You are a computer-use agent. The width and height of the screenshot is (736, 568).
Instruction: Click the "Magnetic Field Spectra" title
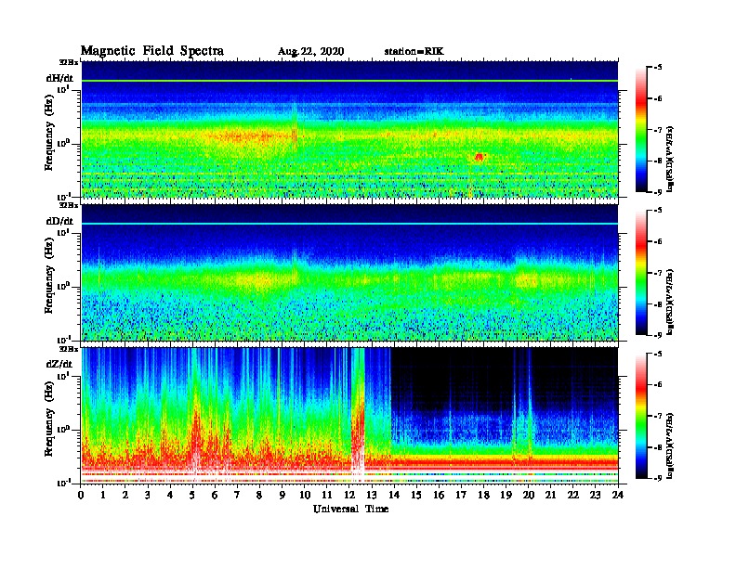tap(152, 51)
